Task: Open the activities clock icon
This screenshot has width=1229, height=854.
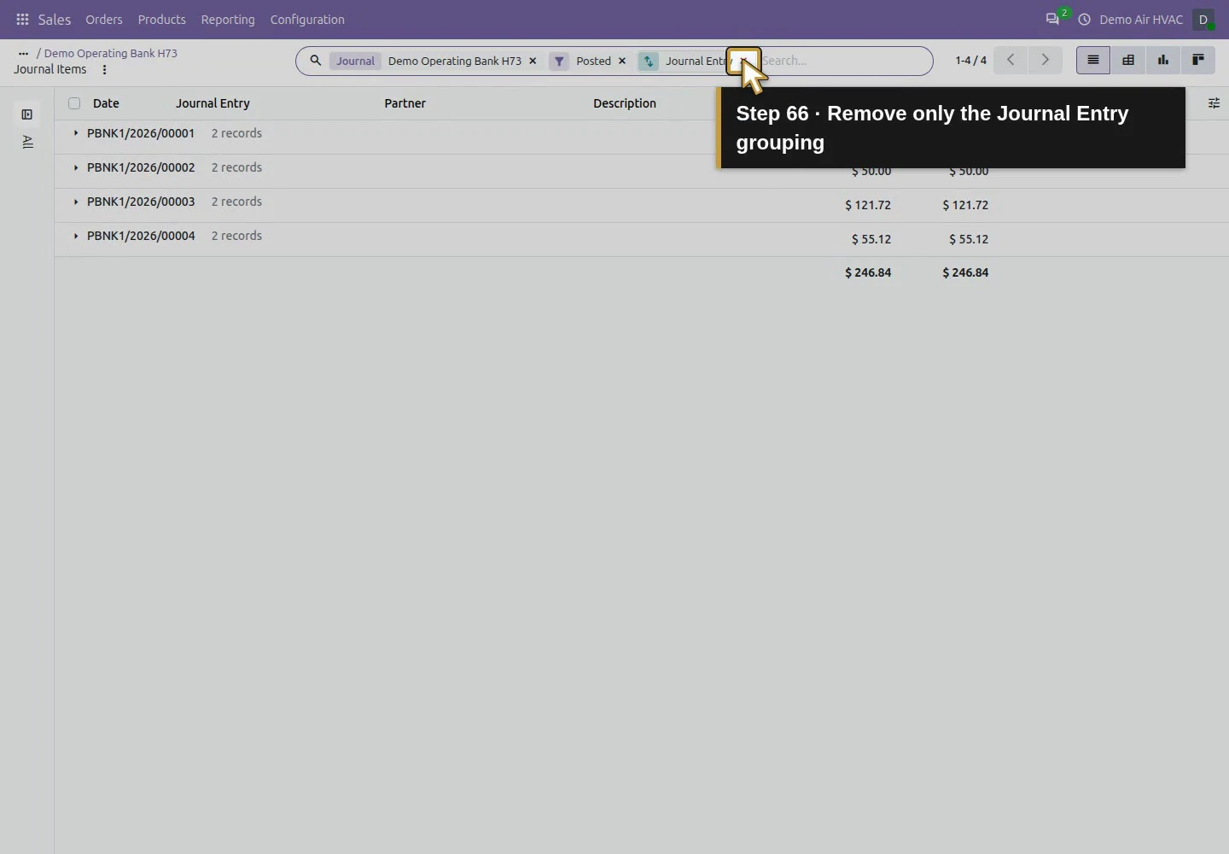Action: click(1084, 19)
